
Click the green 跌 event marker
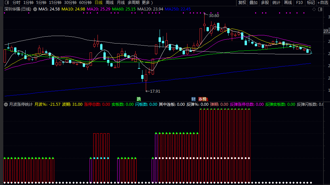[139, 99]
